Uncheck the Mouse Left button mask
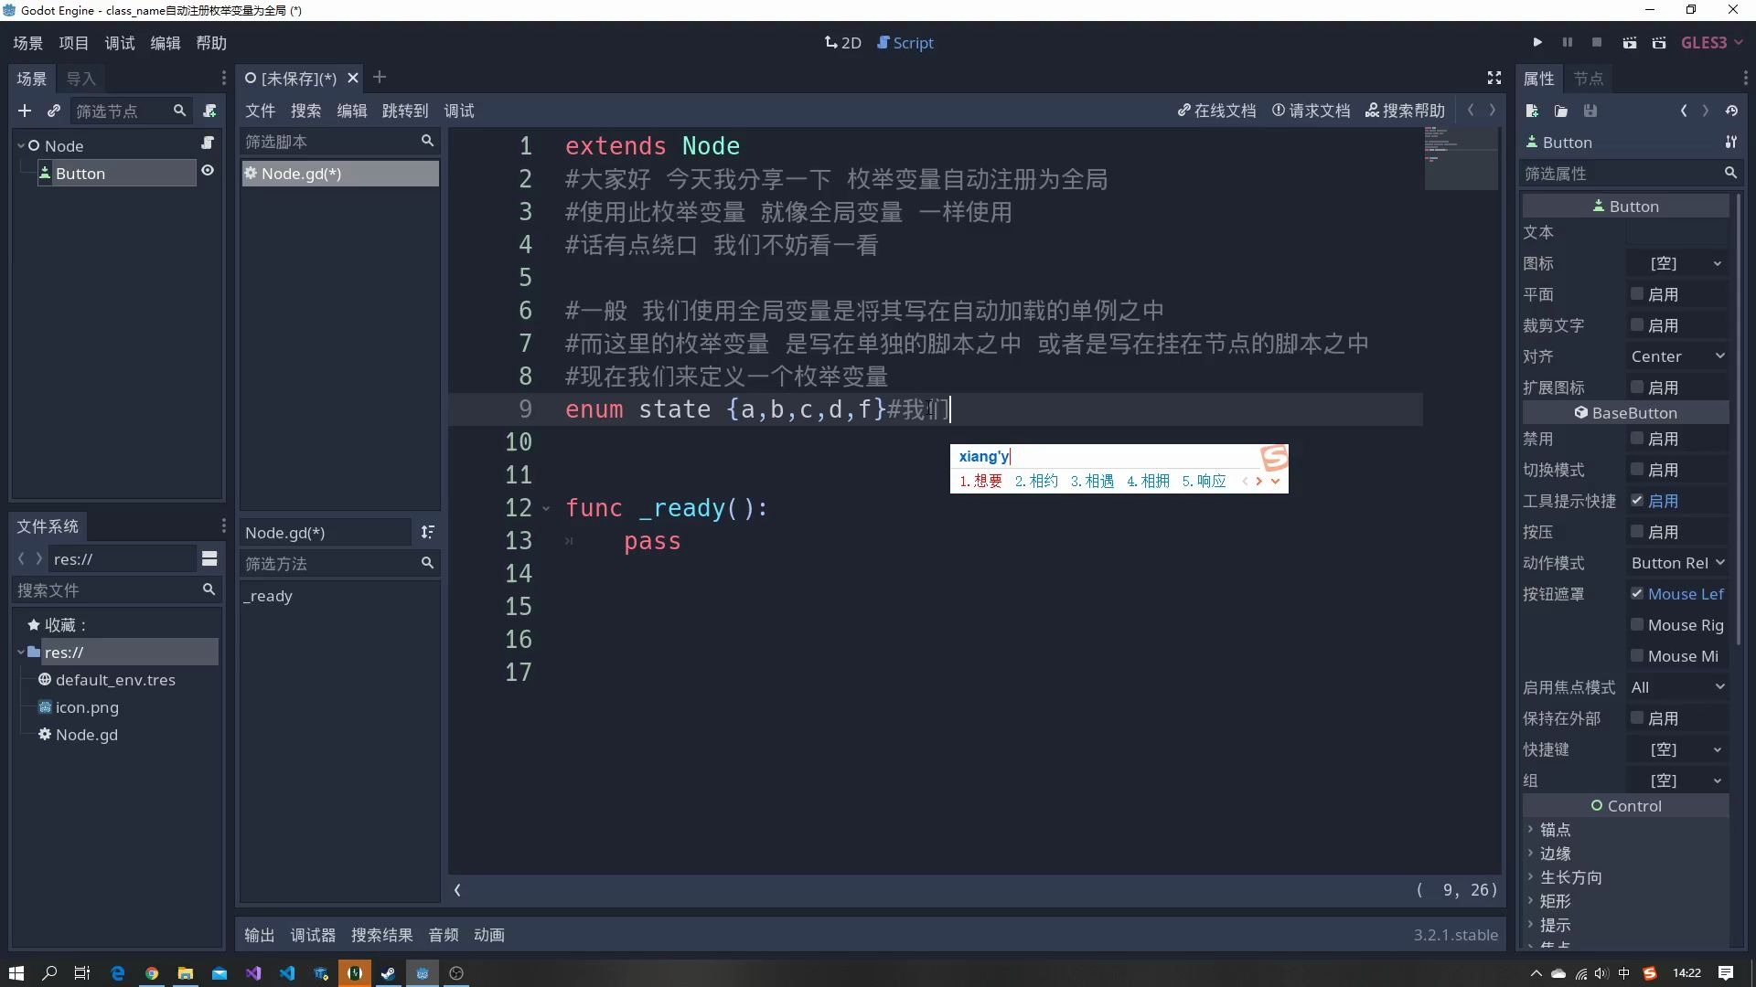This screenshot has width=1756, height=987. [1637, 594]
